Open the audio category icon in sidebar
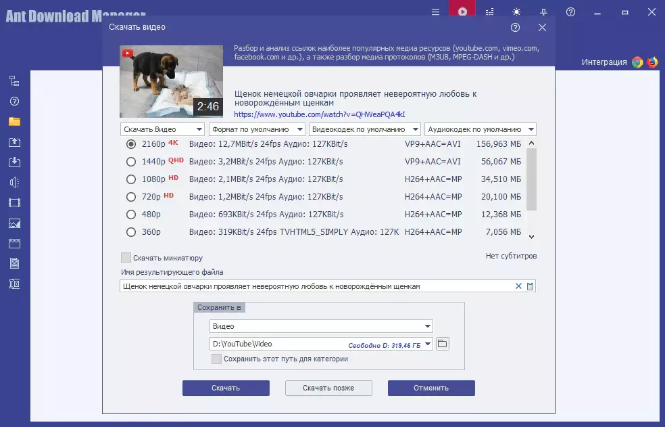 [14, 182]
